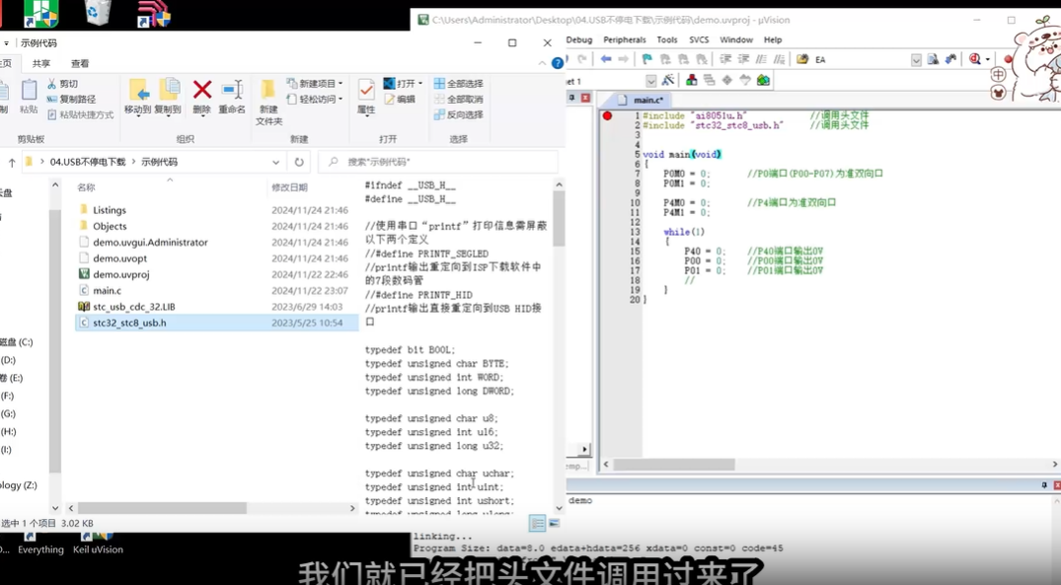Toggle the Chinese input mode 中 indicator

[x=998, y=74]
